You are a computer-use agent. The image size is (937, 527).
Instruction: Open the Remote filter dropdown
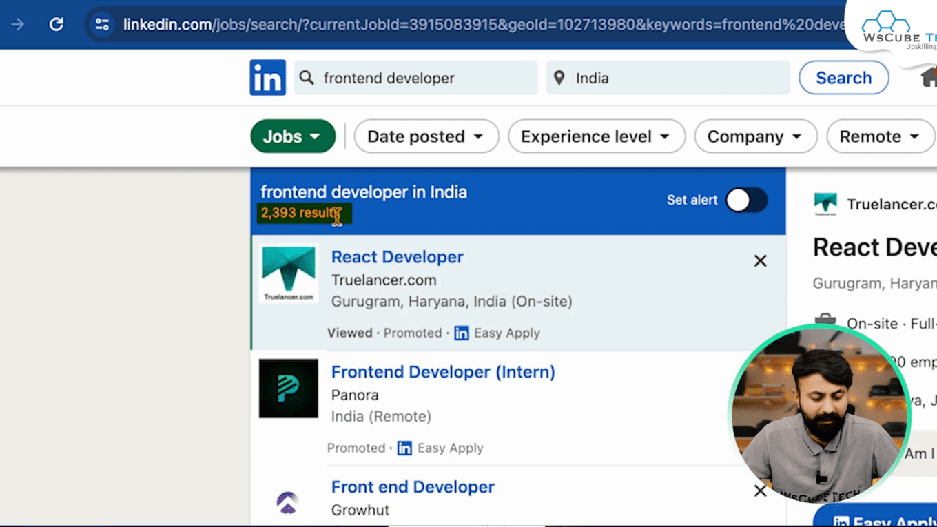(x=881, y=136)
